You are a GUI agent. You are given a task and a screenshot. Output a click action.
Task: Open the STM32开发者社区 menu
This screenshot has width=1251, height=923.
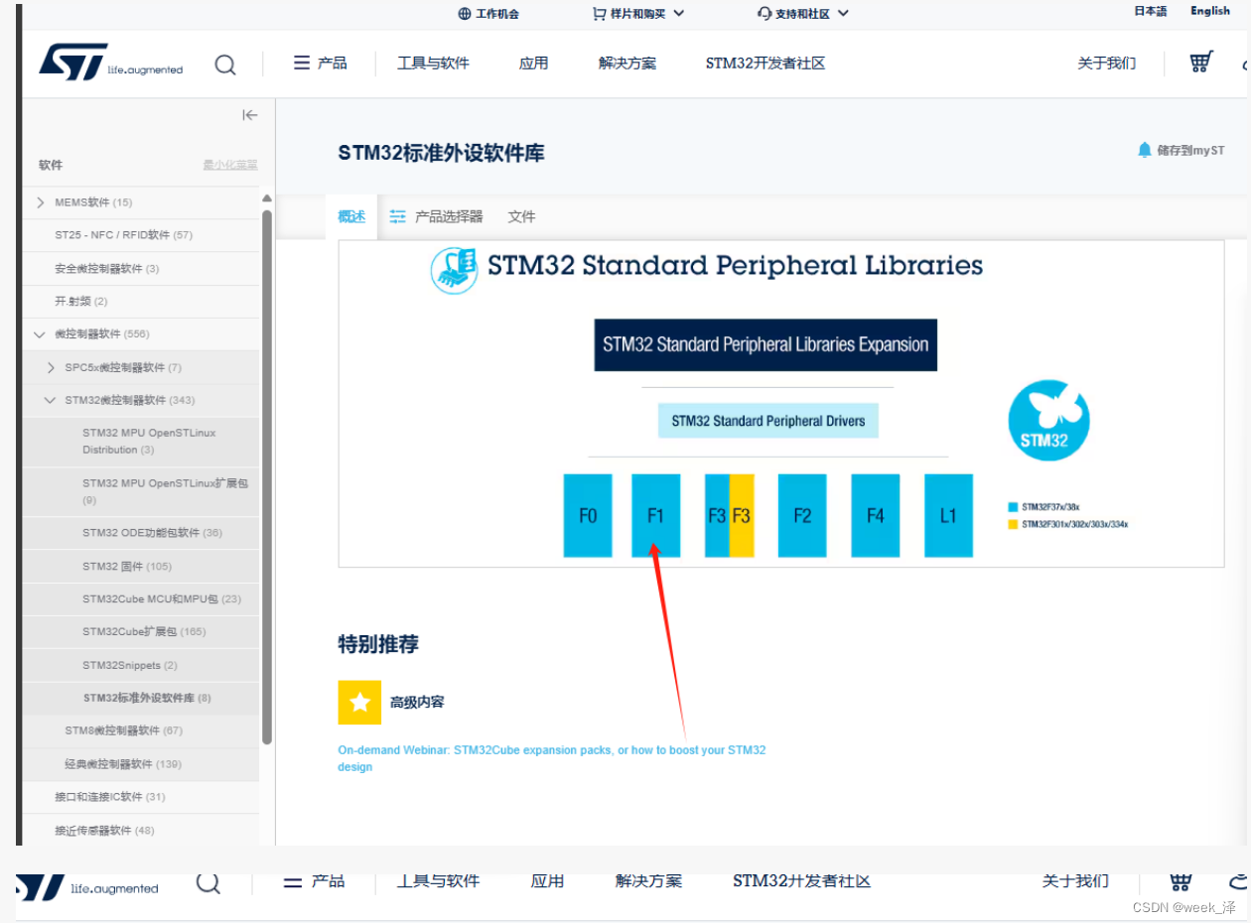(x=765, y=63)
